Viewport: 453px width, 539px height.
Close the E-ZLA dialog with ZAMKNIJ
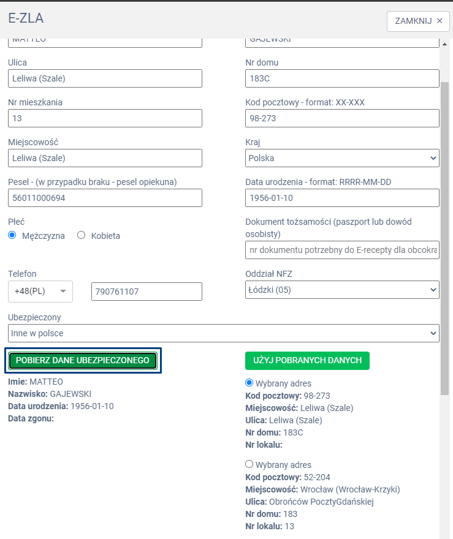point(418,20)
